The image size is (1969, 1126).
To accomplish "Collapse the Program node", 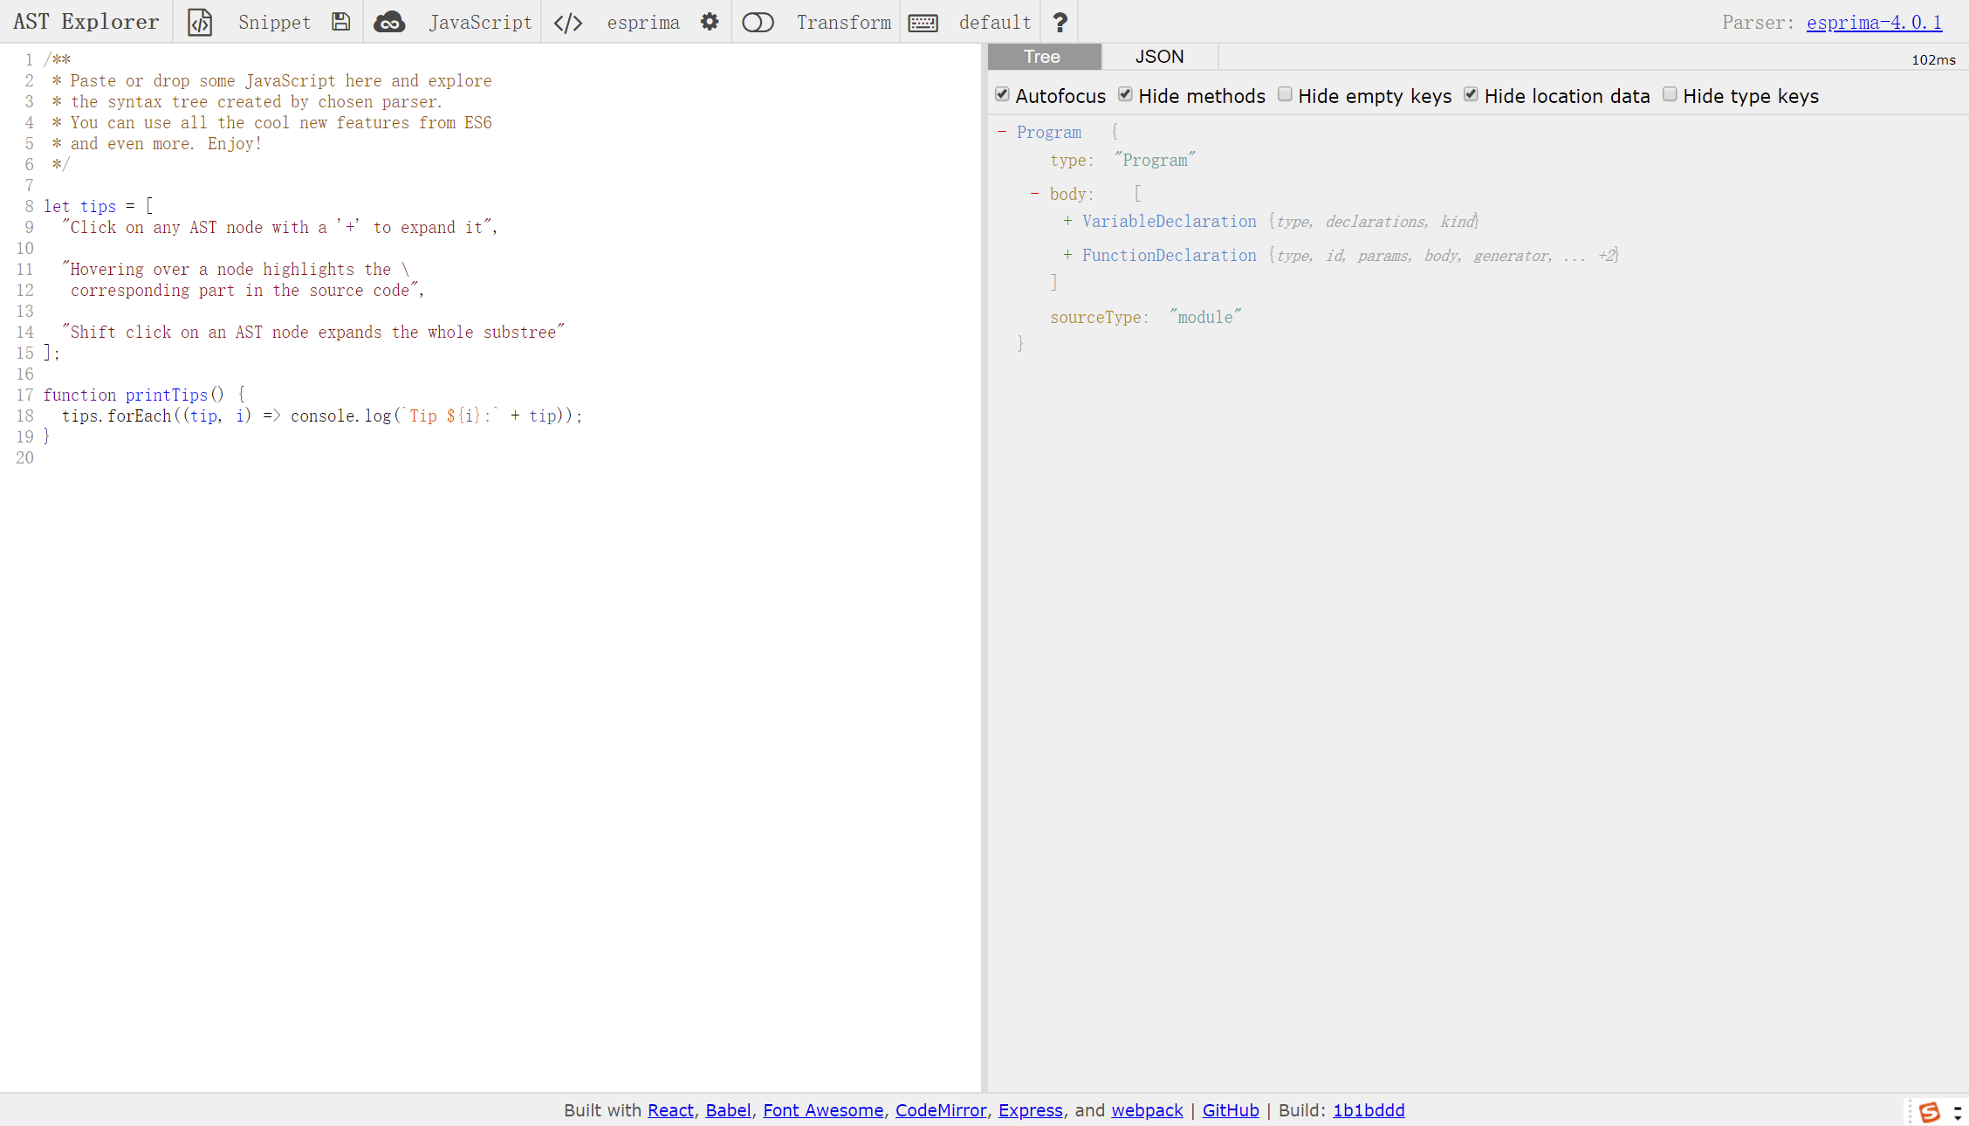I will (1002, 132).
